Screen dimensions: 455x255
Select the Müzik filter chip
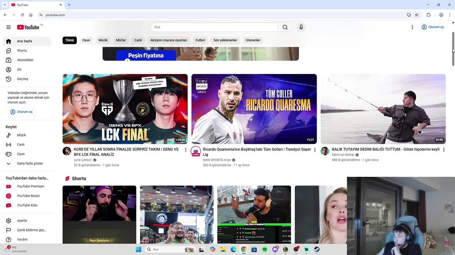pyautogui.click(x=103, y=40)
